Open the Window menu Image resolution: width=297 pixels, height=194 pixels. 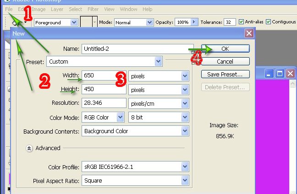point(128,9)
